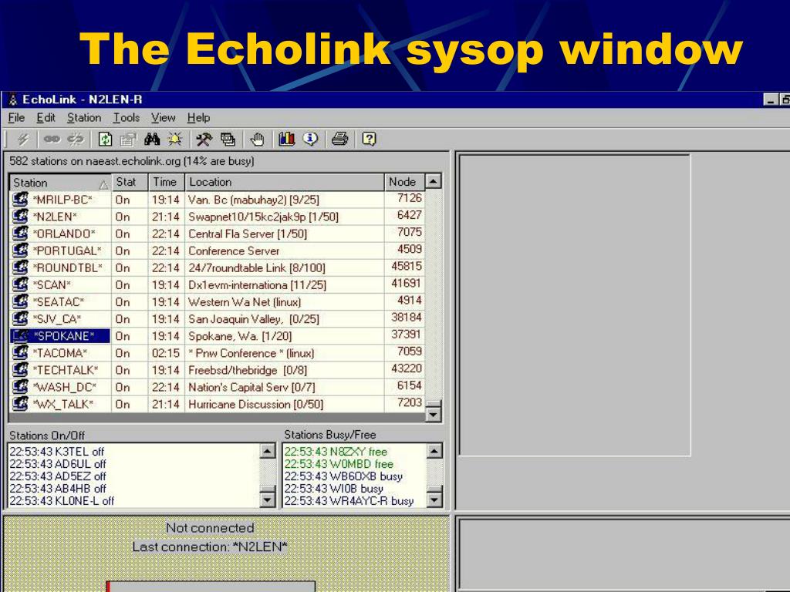Refresh the station list with toolbar icon

coord(105,139)
